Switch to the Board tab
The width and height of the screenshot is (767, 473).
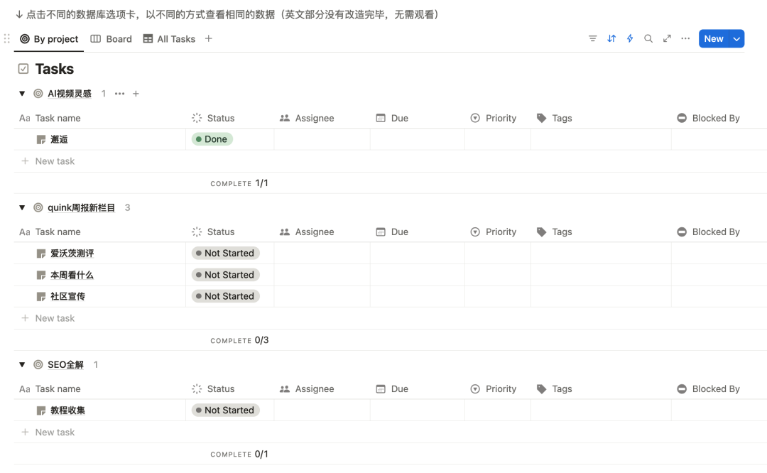[x=111, y=38]
